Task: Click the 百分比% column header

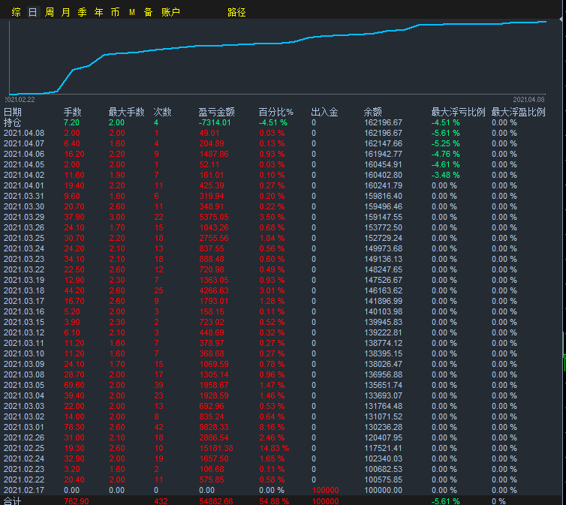Action: 275,112
